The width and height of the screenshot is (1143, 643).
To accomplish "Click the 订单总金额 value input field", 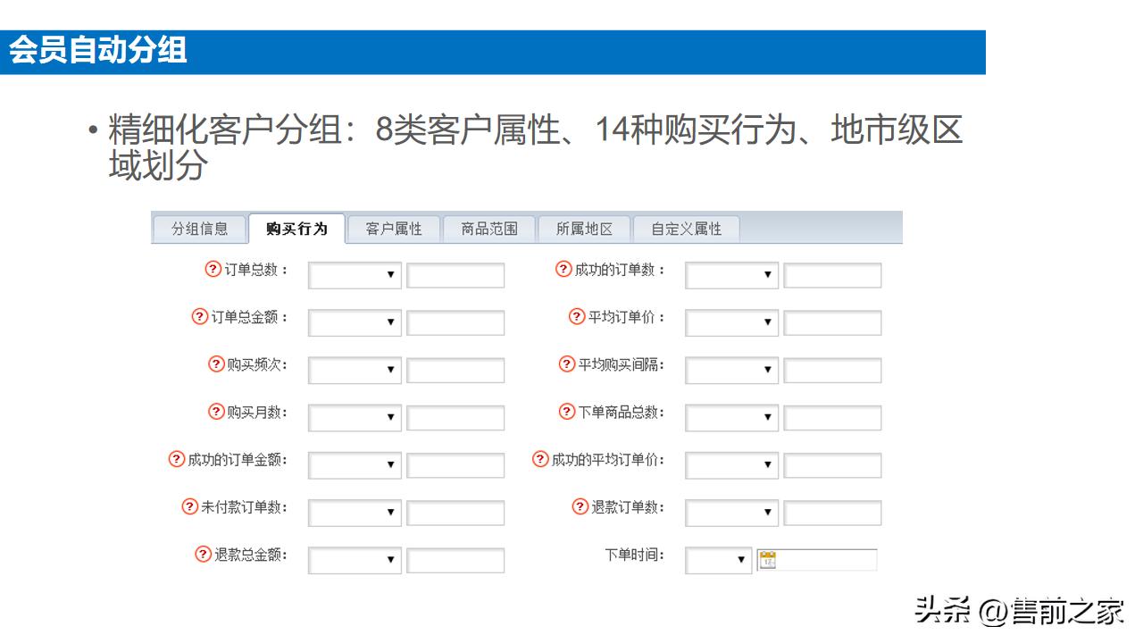I will click(455, 322).
